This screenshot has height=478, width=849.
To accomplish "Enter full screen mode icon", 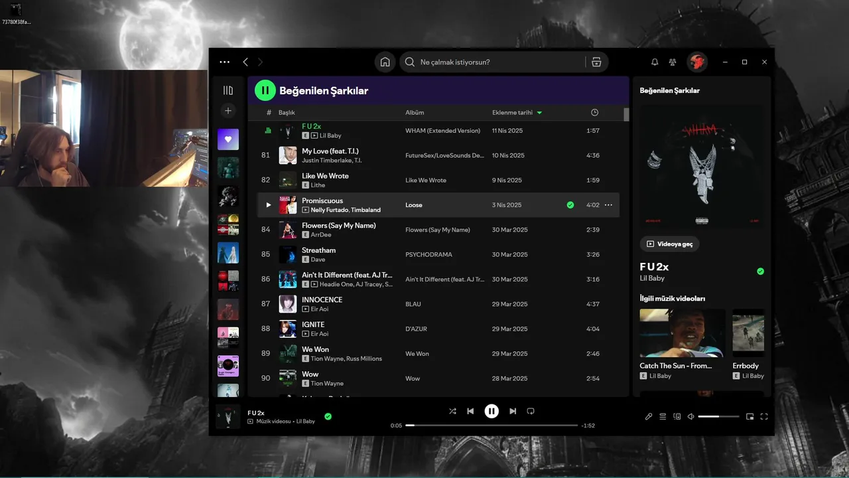I will click(x=764, y=416).
